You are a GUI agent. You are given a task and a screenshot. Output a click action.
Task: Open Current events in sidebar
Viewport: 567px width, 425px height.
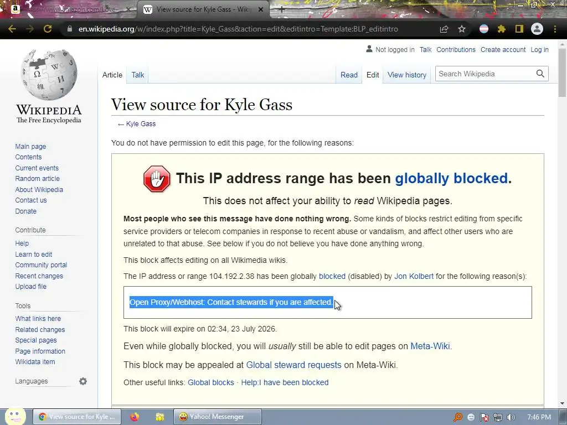click(x=37, y=168)
